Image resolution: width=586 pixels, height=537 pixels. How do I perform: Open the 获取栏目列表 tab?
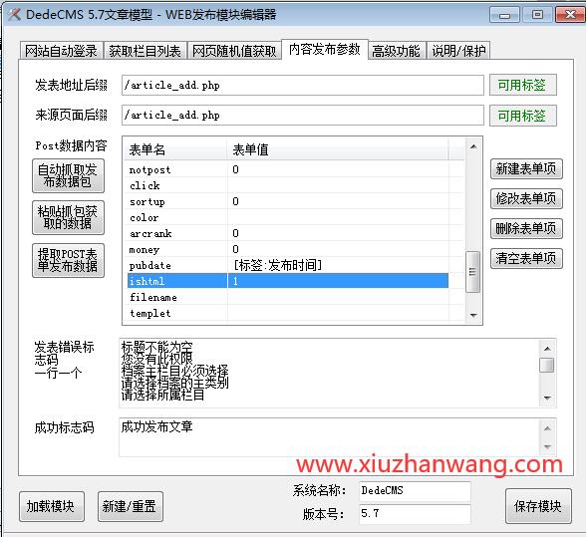point(146,51)
